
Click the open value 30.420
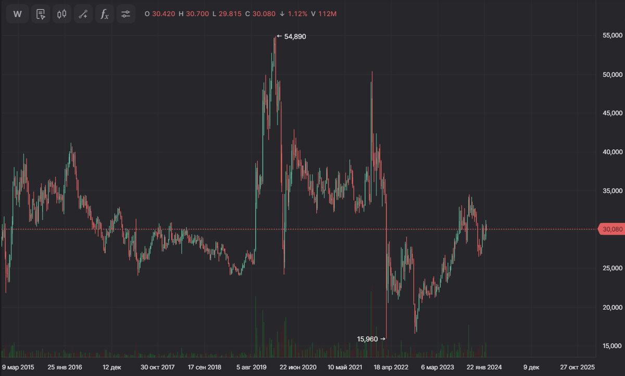[164, 14]
